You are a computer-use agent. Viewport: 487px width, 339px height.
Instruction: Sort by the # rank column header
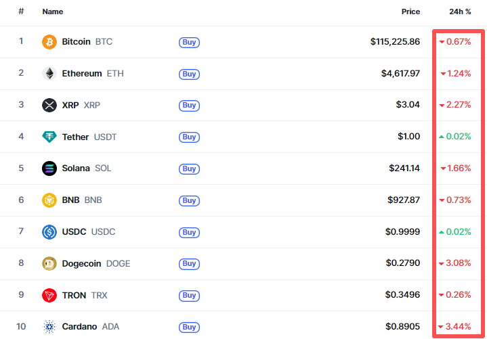(x=21, y=12)
